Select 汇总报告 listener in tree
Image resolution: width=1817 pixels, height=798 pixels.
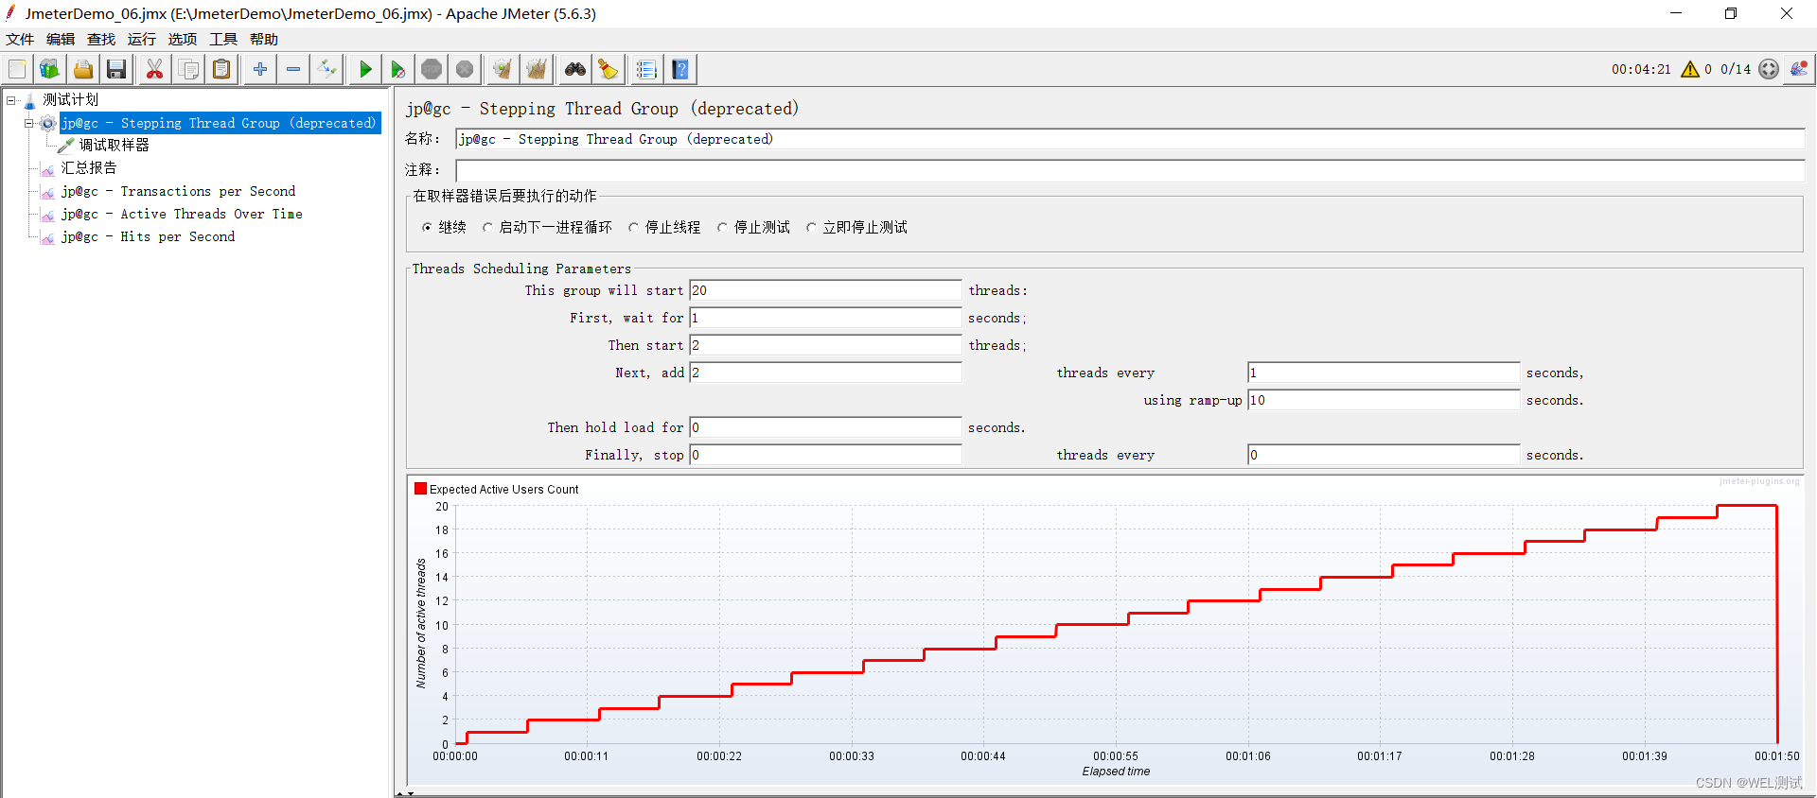89,167
